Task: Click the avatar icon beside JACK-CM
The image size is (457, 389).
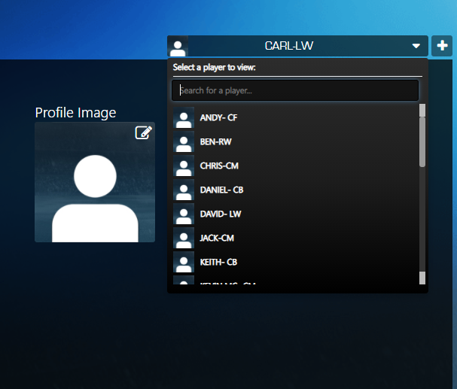Action: point(184,238)
